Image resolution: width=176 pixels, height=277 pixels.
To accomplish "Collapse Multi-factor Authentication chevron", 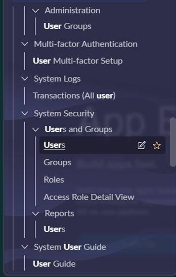I will (25, 44).
